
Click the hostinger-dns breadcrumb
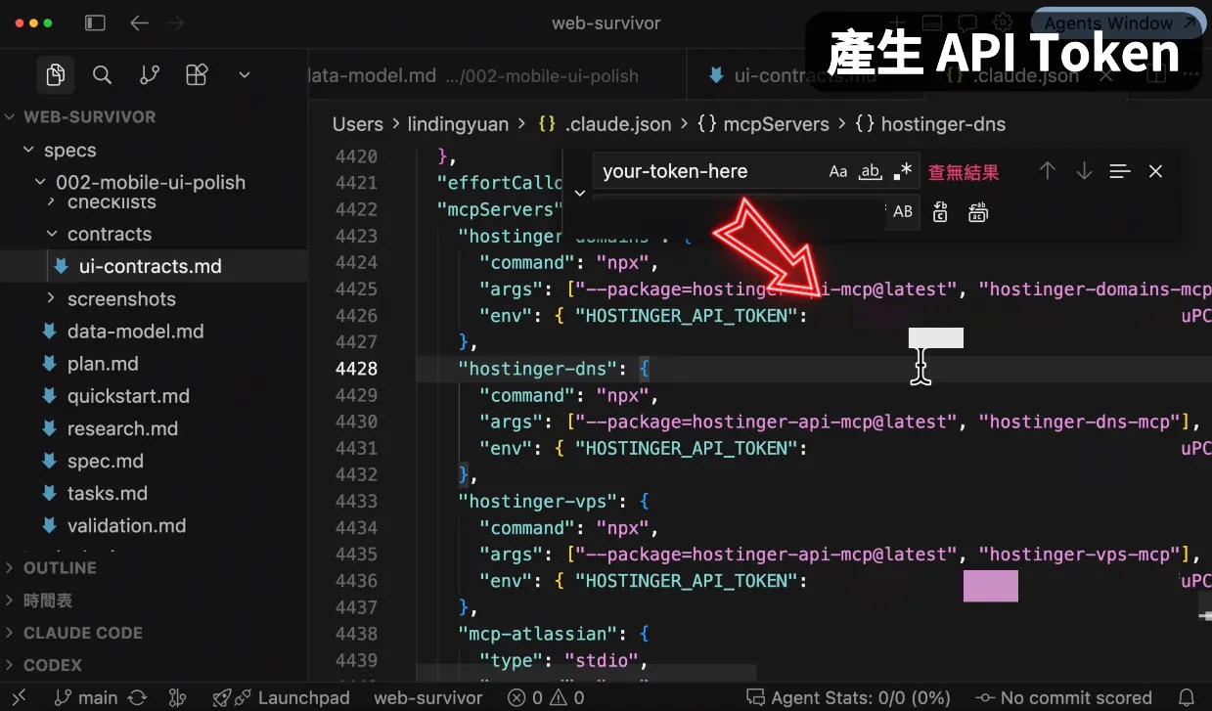(943, 124)
